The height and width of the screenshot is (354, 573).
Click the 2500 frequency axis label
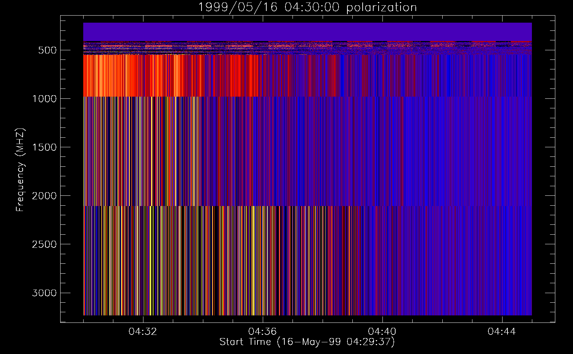[44, 244]
